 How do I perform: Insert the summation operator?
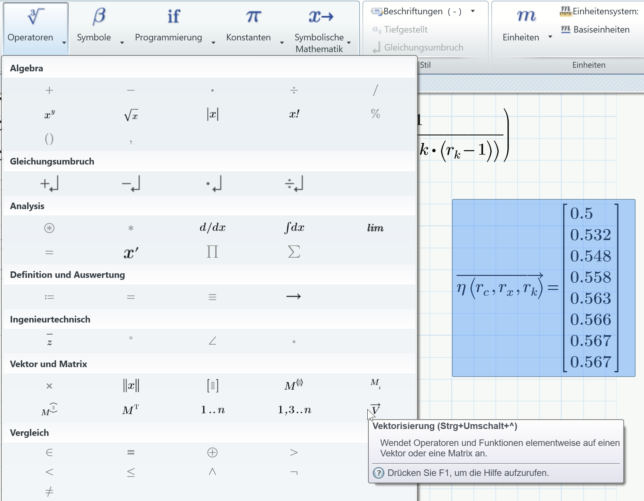(x=293, y=251)
